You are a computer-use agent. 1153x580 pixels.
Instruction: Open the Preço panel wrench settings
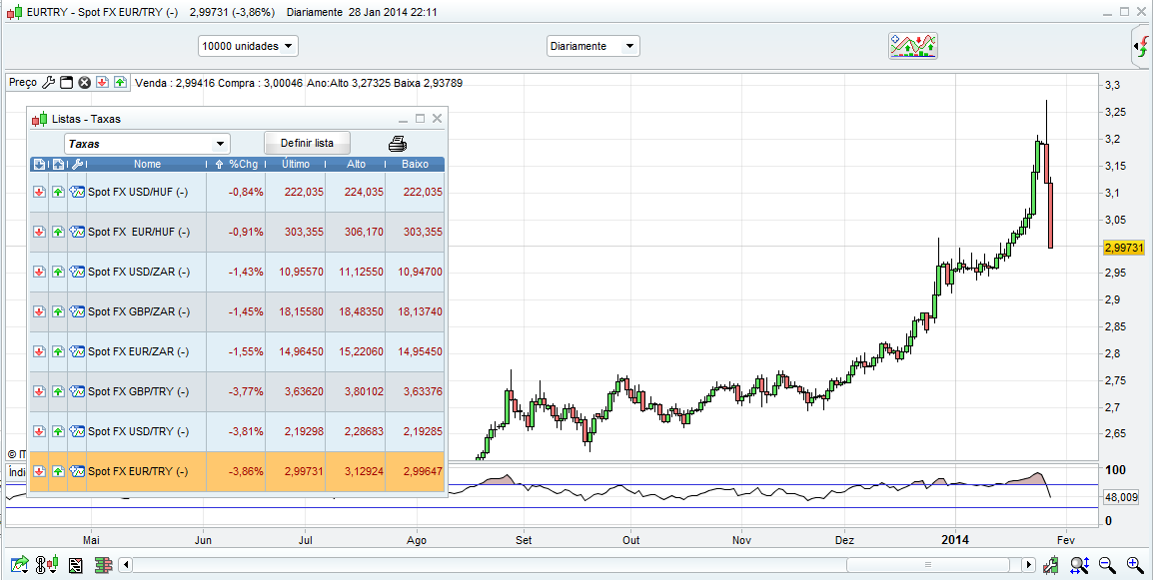[x=48, y=82]
